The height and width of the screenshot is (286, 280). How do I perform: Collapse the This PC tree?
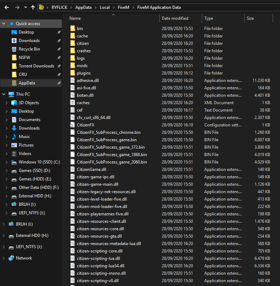(x=4, y=94)
